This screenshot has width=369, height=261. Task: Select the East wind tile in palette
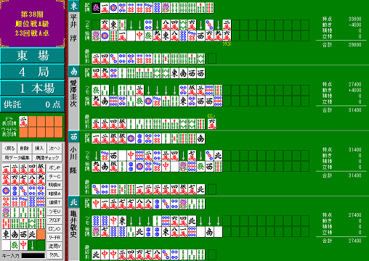[6, 234]
